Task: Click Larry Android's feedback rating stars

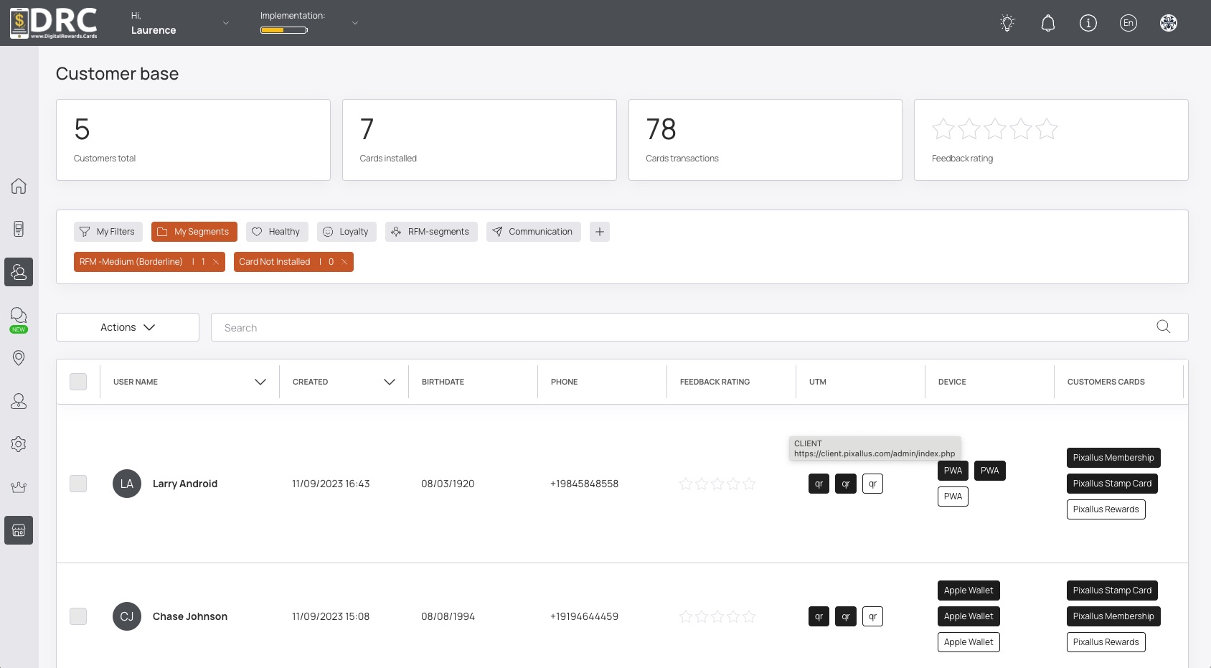Action: click(x=717, y=484)
